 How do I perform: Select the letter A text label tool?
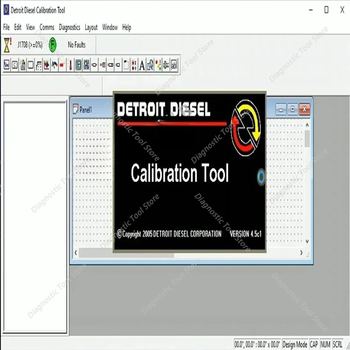(142, 65)
